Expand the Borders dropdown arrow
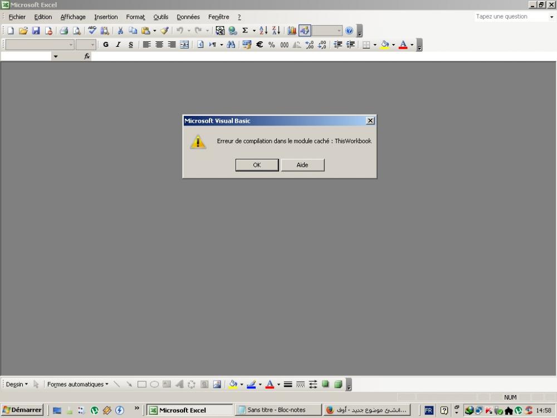This screenshot has height=418, width=557. point(375,45)
